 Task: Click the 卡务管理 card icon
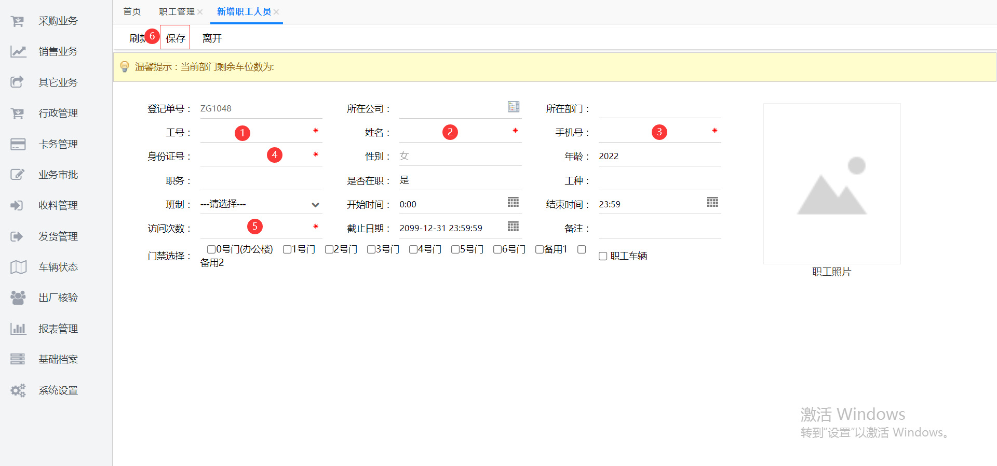point(18,144)
